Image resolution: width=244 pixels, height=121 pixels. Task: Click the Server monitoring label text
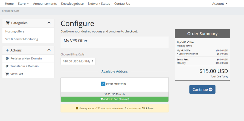(x=116, y=84)
